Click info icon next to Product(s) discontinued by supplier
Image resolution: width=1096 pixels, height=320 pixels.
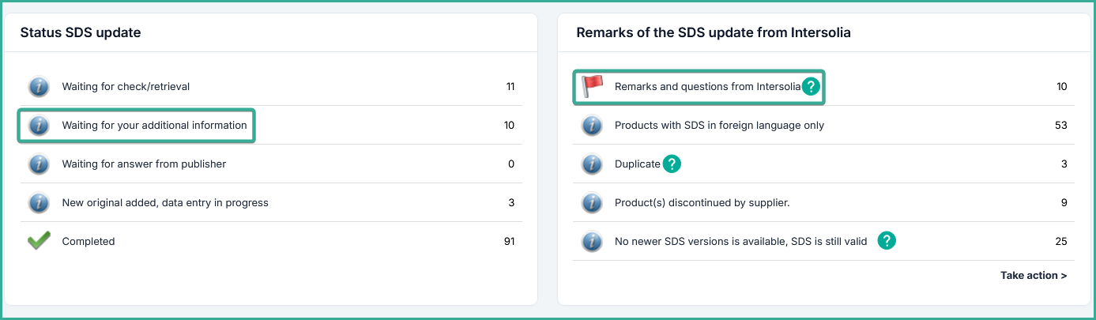[x=592, y=203]
